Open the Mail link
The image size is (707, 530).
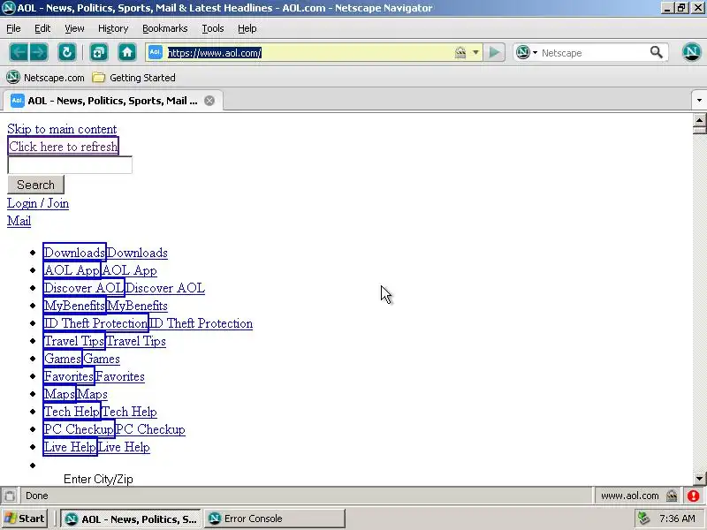(x=19, y=221)
